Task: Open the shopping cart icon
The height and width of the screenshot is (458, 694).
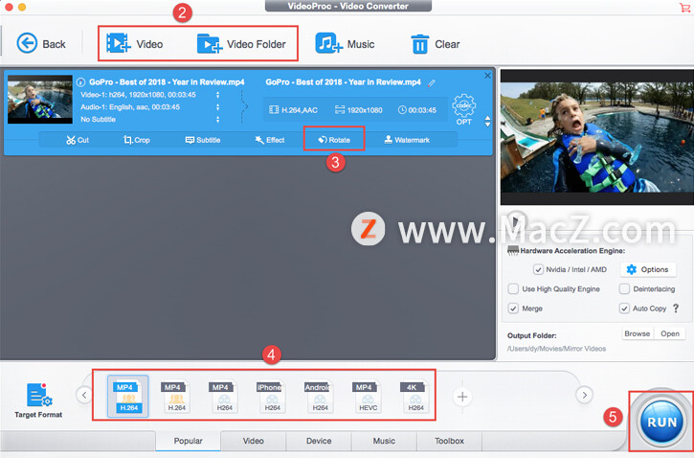Action: pyautogui.click(x=684, y=7)
